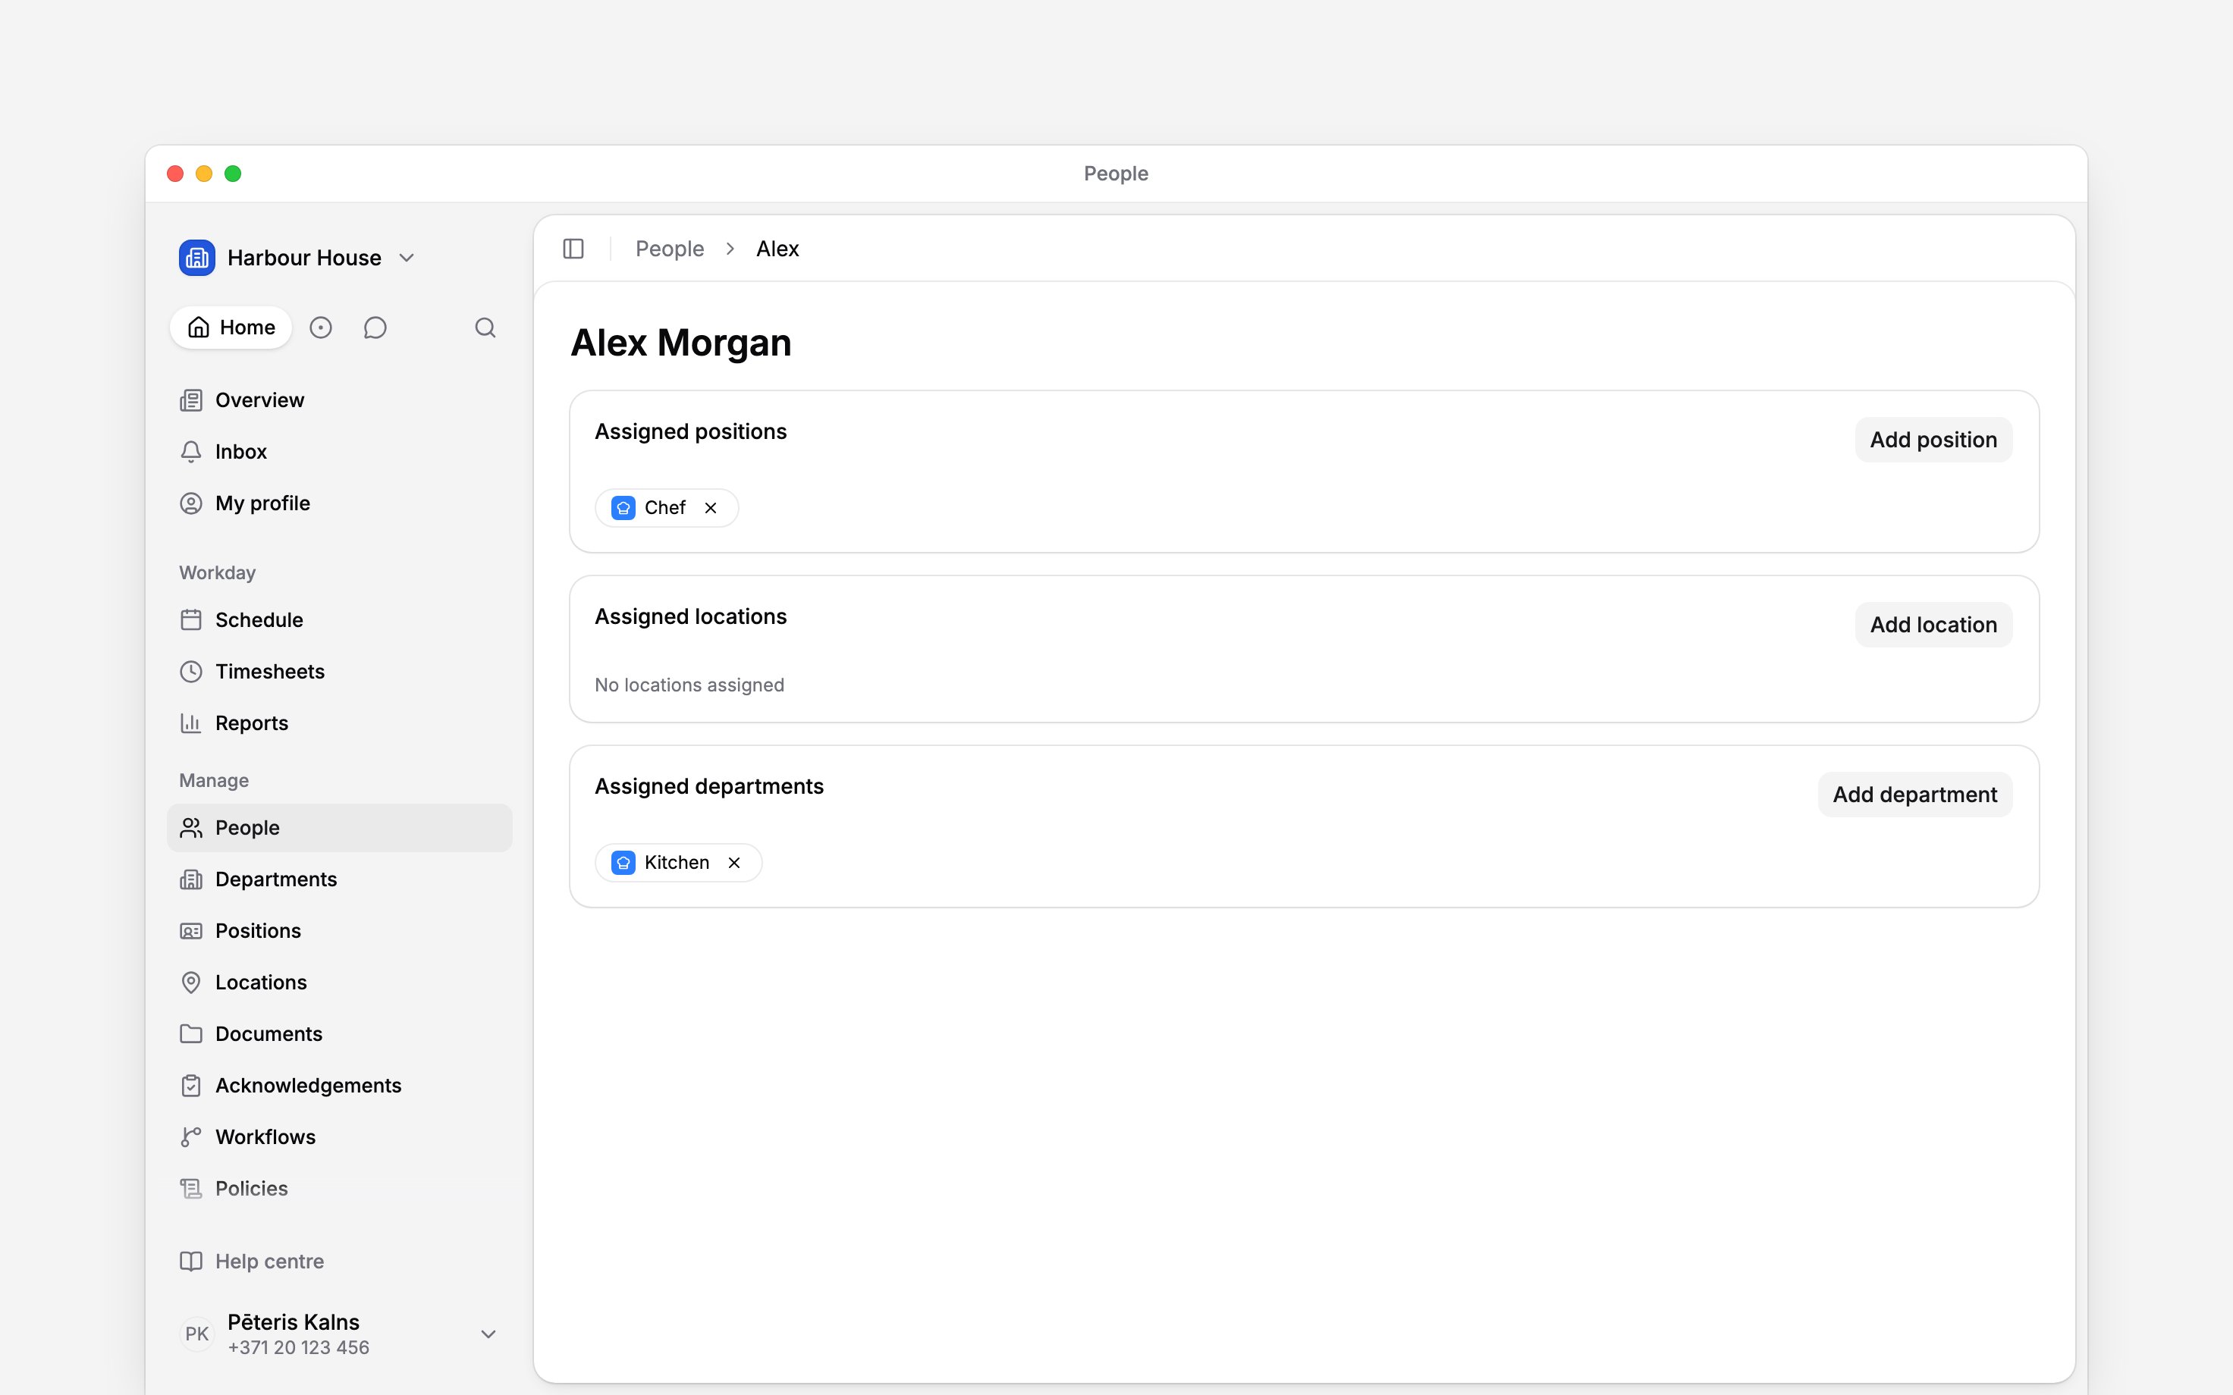Select the Home tab
This screenshot has width=2233, height=1395.
(x=231, y=328)
